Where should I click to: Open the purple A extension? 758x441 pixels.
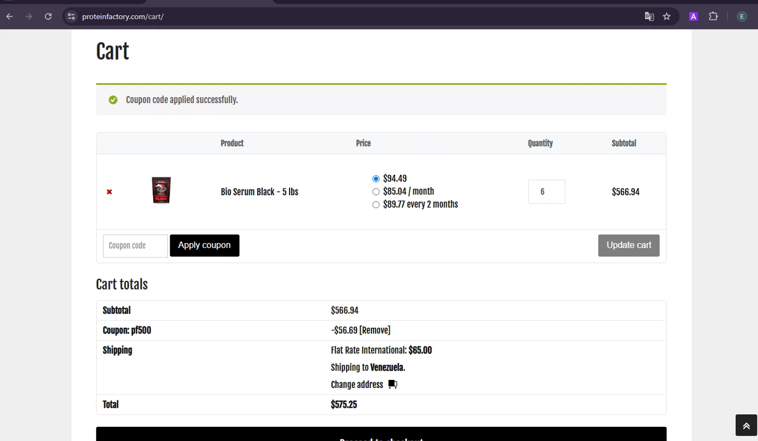(693, 17)
